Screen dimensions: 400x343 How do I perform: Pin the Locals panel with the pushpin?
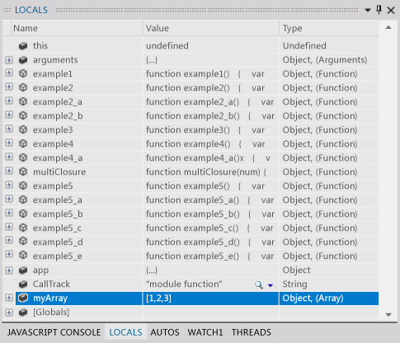pos(379,10)
